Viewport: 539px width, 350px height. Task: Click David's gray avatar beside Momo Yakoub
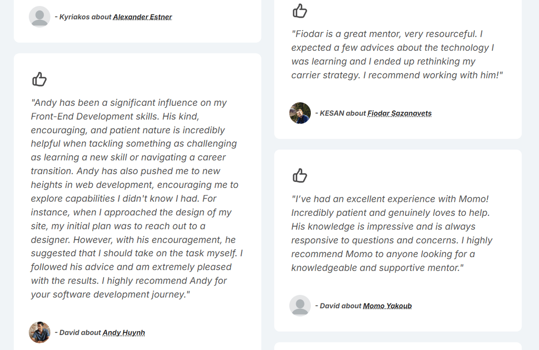300,306
